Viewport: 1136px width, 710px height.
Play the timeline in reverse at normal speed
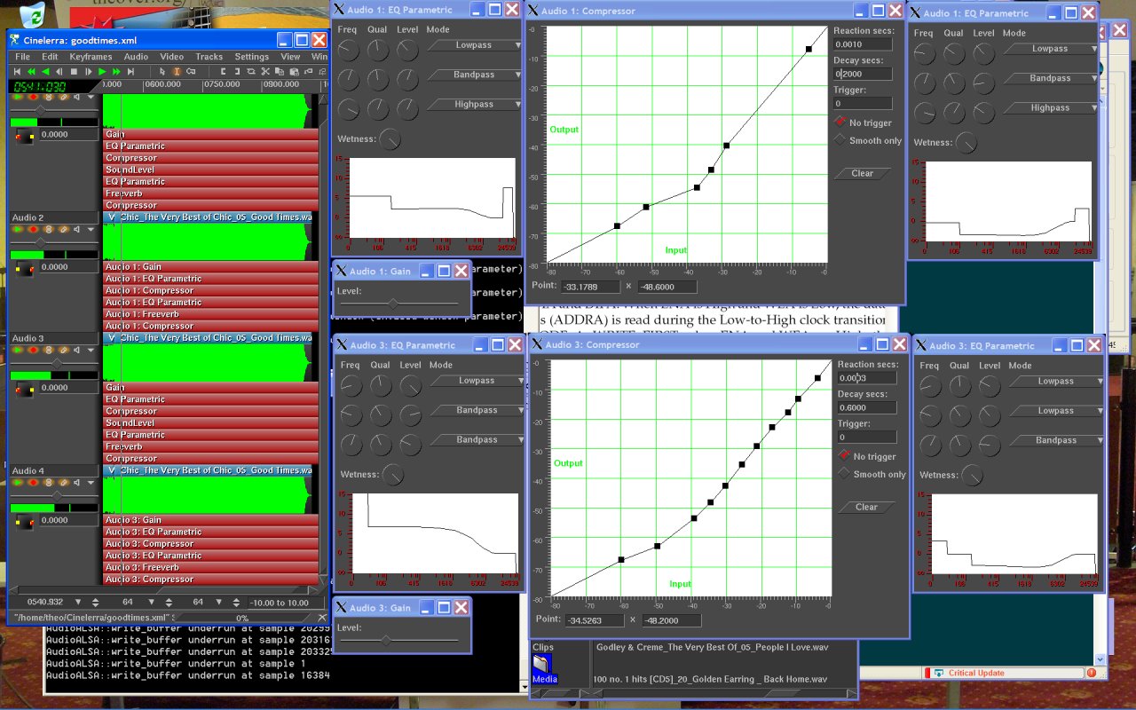pos(45,71)
